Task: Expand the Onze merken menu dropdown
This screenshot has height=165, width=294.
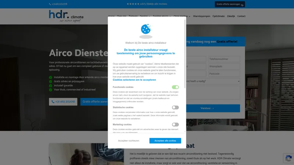Action: click(x=182, y=16)
